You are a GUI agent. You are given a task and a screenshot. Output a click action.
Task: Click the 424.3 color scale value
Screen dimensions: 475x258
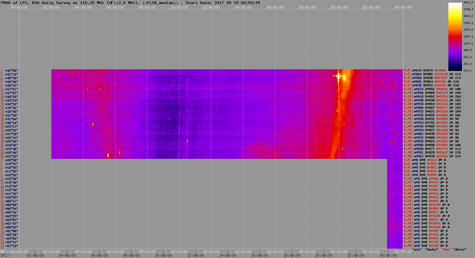pos(468,64)
